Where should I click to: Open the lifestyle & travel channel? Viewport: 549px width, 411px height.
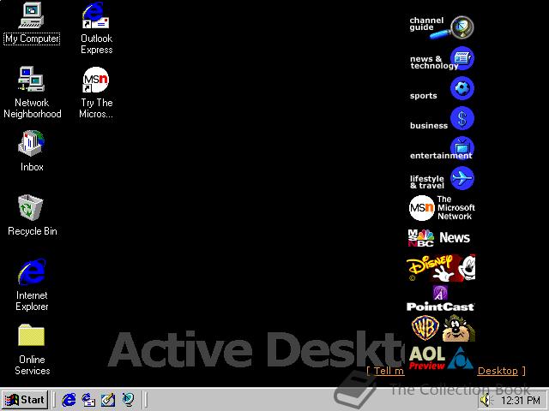(x=441, y=179)
